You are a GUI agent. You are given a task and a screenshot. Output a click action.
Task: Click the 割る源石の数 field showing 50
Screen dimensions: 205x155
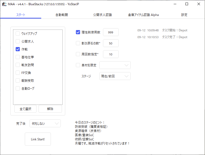click(111, 43)
